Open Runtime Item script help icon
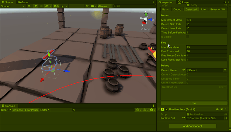The height and width of the screenshot is (132, 231). pyautogui.click(x=217, y=109)
